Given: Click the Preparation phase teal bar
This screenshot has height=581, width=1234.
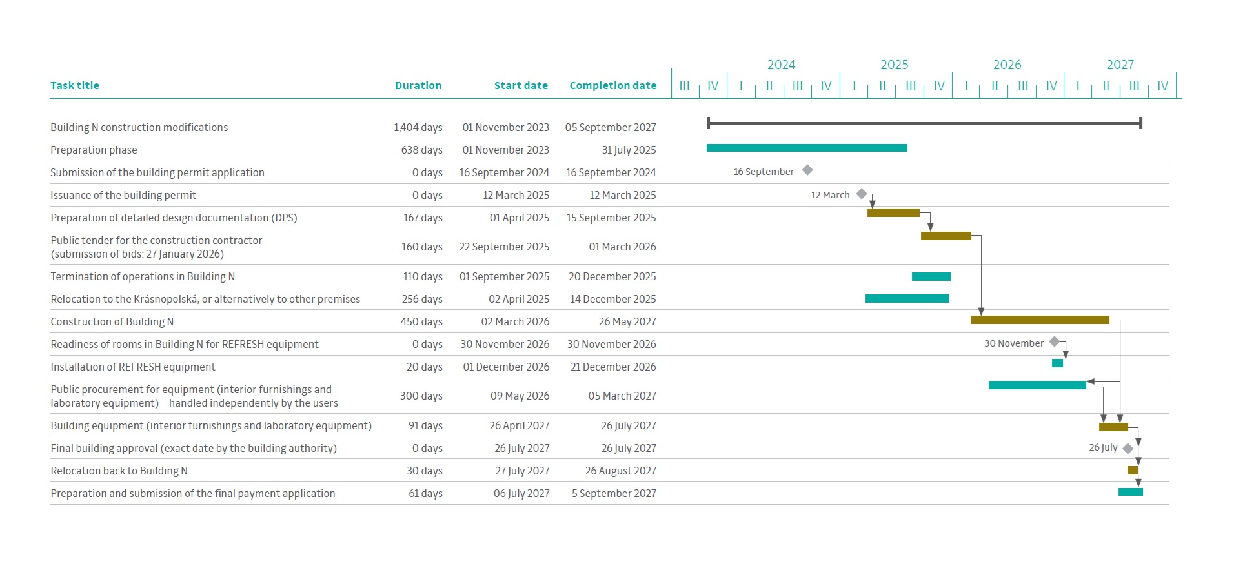Looking at the screenshot, I should point(807,148).
